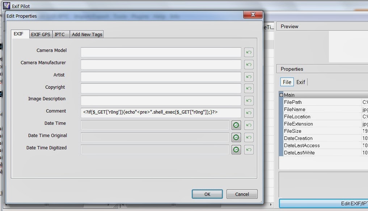Click into the Camera Model field
The width and height of the screenshot is (368, 211).
pos(161,52)
